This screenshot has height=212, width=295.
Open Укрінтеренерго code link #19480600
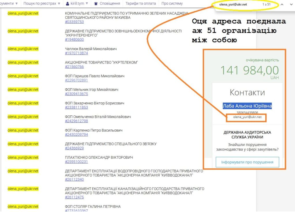click(x=74, y=40)
